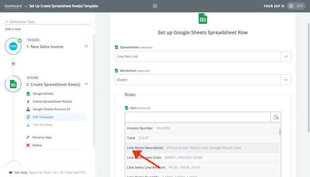
Task: Click the Worksheet label Sheets icon
Action: [116, 71]
